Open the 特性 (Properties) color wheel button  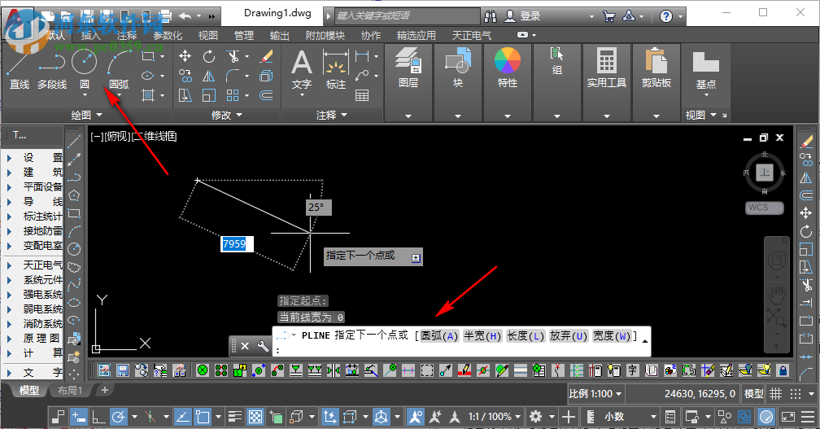tap(508, 68)
